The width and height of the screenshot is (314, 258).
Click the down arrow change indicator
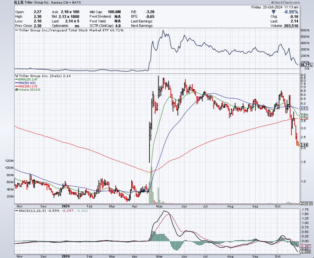273,12
